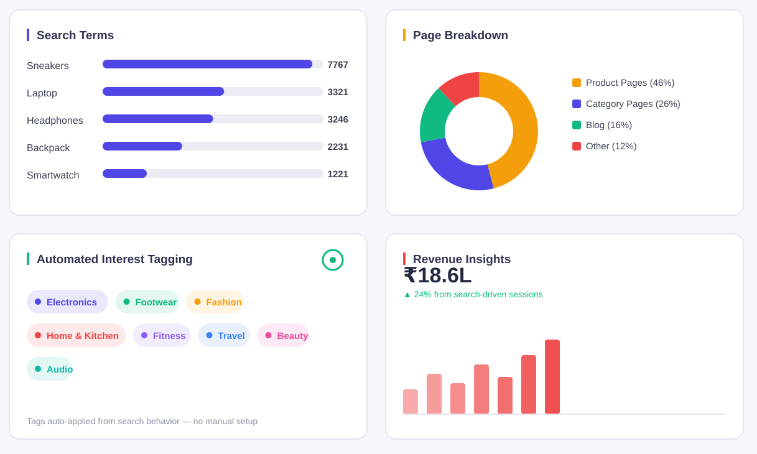757x454 pixels.
Task: Pick the Home & Kitchen tag
Action: [76, 335]
